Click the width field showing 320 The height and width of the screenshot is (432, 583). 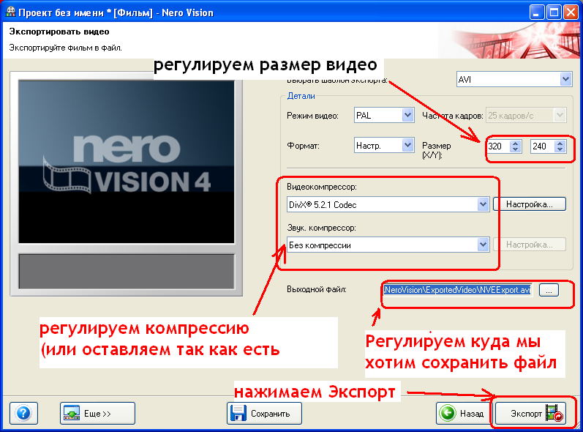click(498, 146)
